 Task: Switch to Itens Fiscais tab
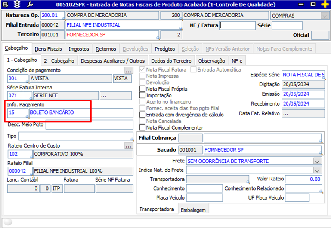[48, 49]
